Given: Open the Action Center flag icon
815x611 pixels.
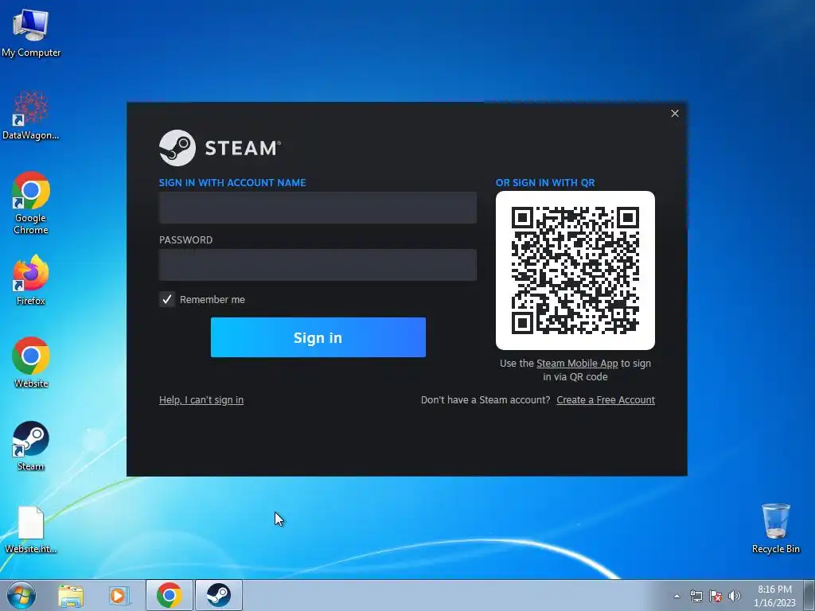Looking at the screenshot, I should coord(716,596).
